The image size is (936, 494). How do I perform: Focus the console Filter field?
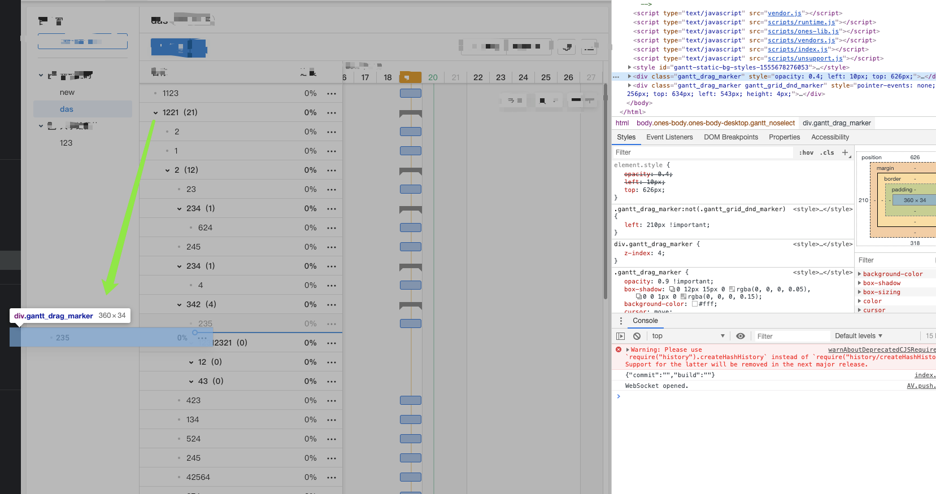[792, 336]
